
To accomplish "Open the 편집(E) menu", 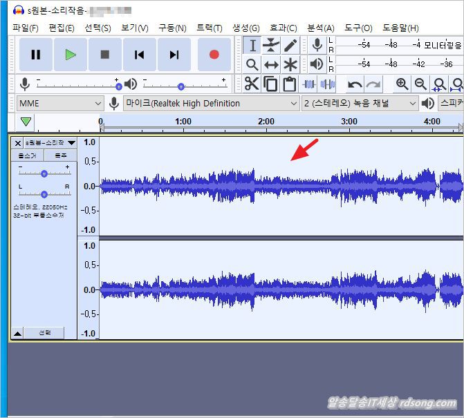I will [x=62, y=28].
